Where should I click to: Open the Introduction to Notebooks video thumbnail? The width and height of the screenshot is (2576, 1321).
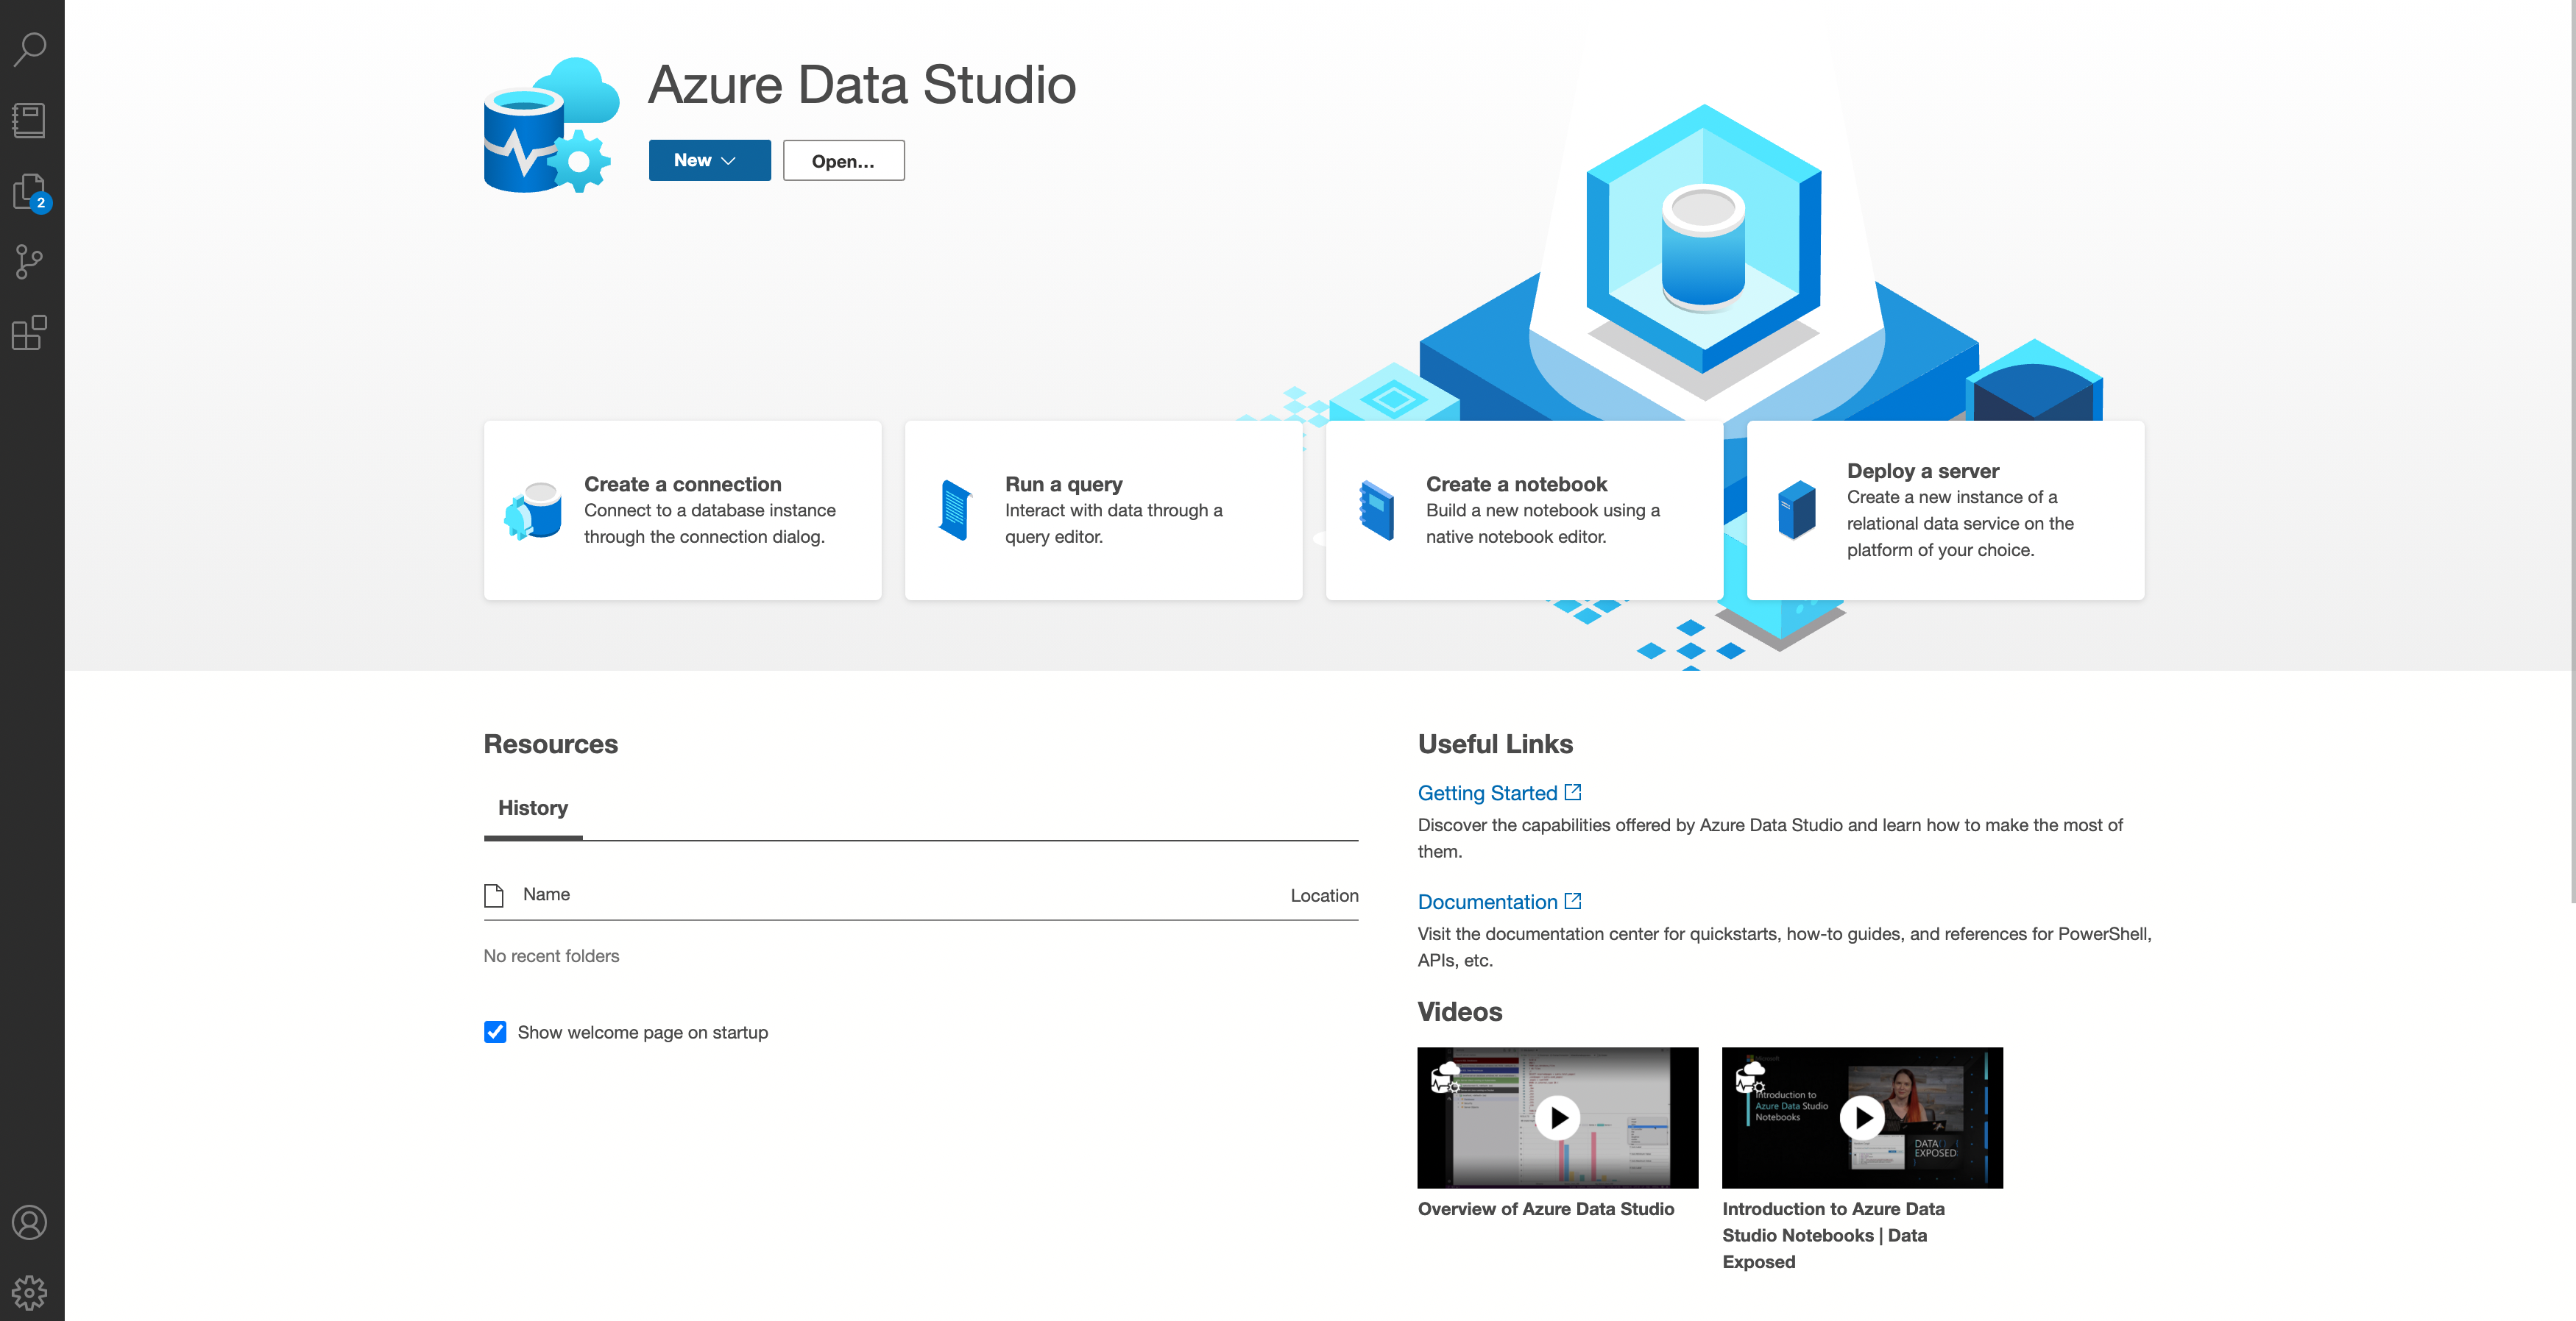(x=1862, y=1118)
